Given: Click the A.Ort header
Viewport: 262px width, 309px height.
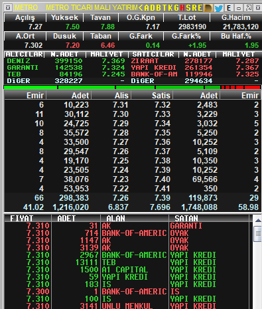Looking at the screenshot, I should 25,36.
